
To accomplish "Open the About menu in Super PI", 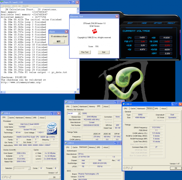I will click(x=16, y=6).
